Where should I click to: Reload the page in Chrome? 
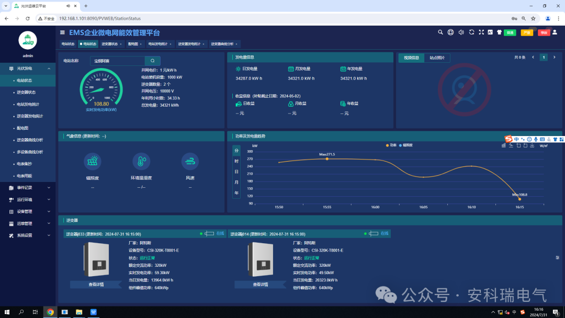click(x=27, y=18)
